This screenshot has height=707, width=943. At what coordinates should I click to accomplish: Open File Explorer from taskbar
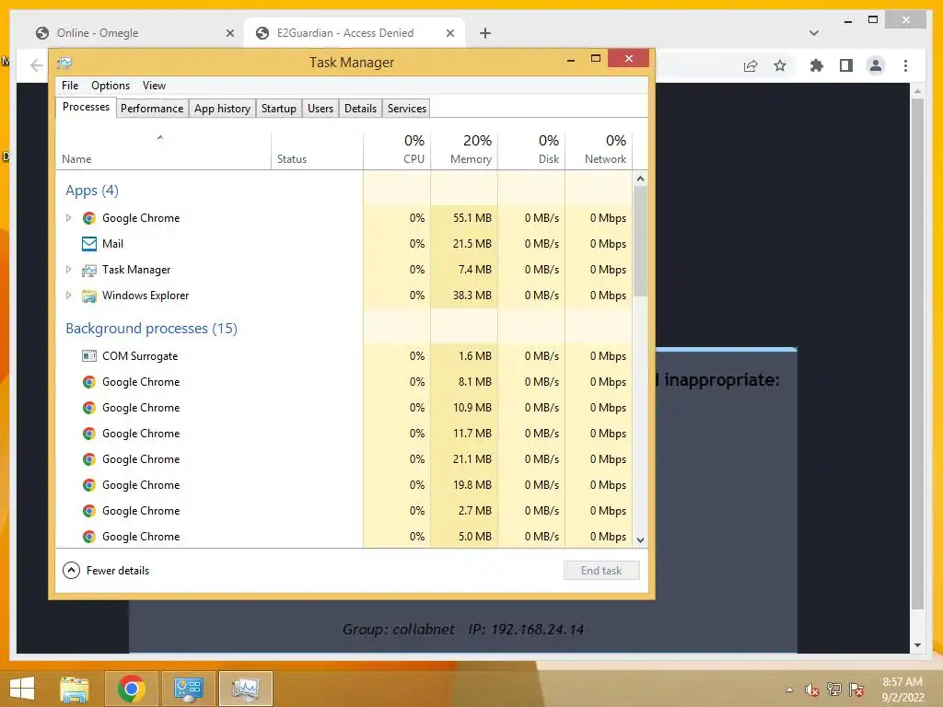(75, 689)
